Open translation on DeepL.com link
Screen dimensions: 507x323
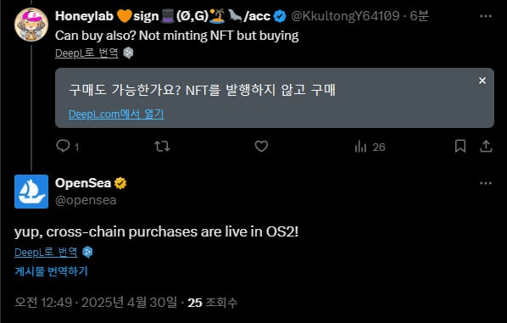(116, 114)
